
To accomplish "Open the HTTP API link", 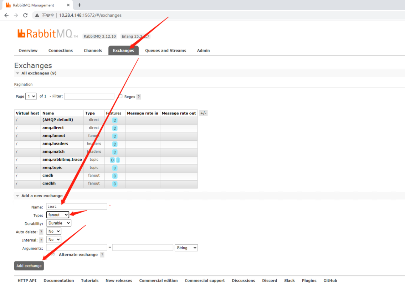I will pyautogui.click(x=27, y=281).
